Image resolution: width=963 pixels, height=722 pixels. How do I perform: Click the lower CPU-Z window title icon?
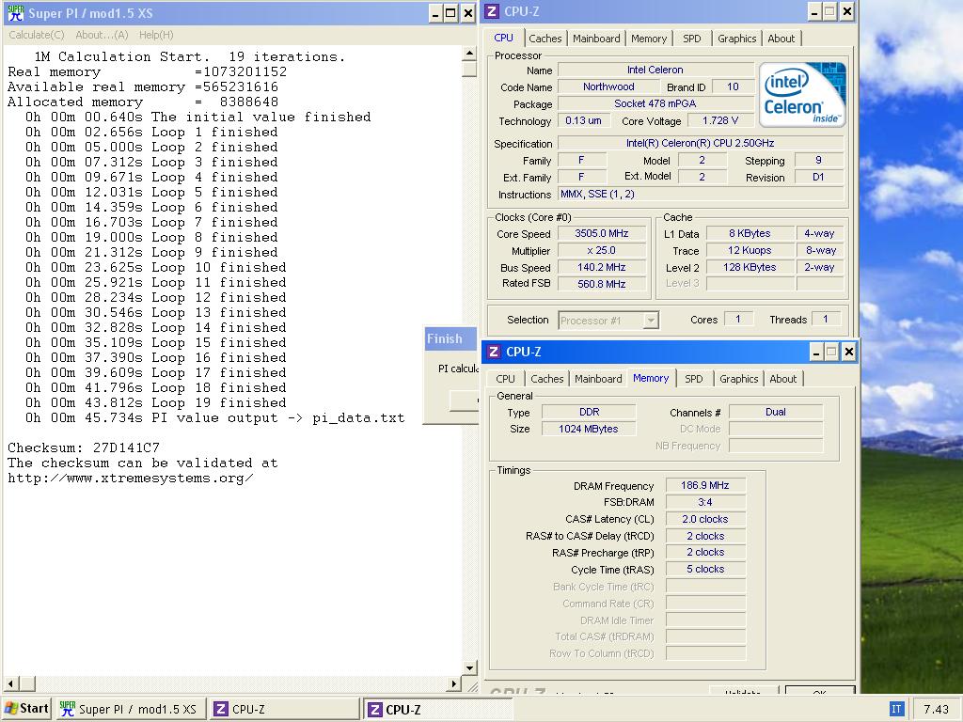494,352
